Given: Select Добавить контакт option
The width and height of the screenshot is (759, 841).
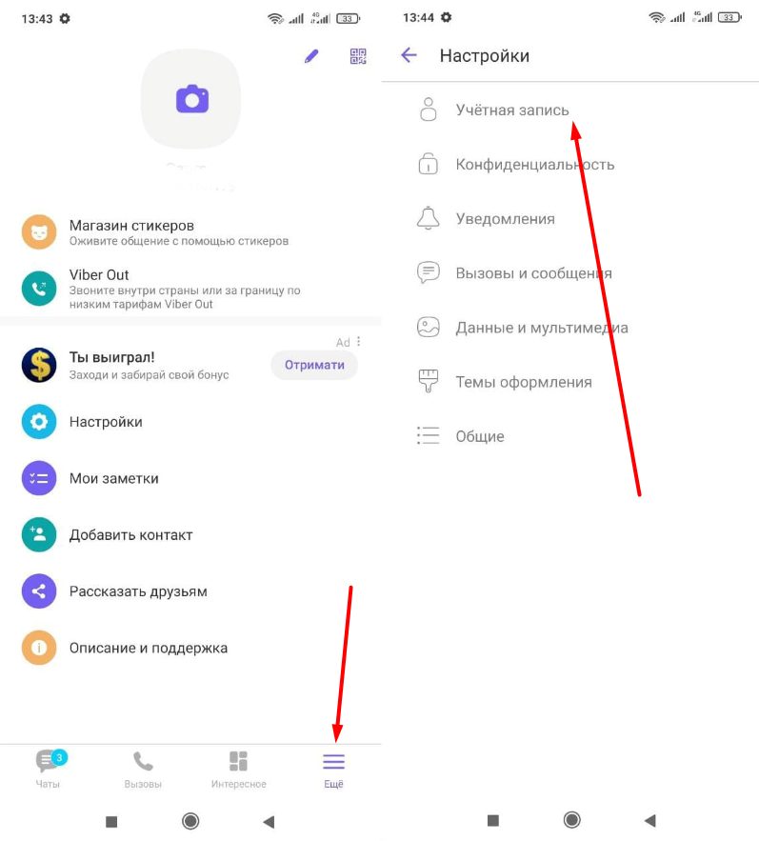Looking at the screenshot, I should pyautogui.click(x=190, y=534).
